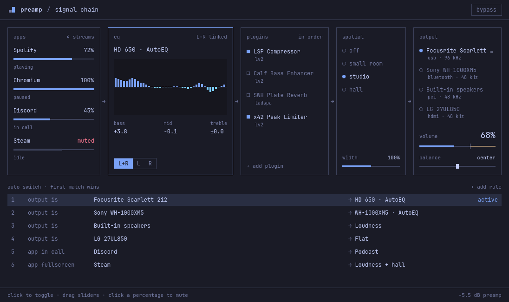The height and width of the screenshot is (302, 509).
Task: Unmute Steam via the muted label
Action: 86,141
